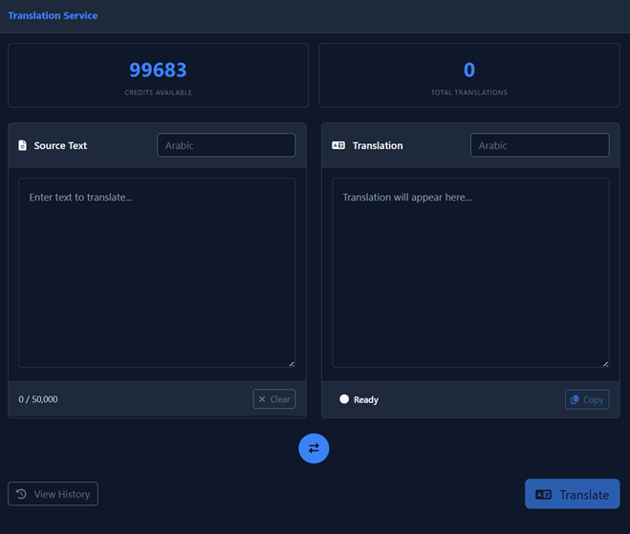
Task: Click the Translation panel language icon
Action: click(338, 145)
